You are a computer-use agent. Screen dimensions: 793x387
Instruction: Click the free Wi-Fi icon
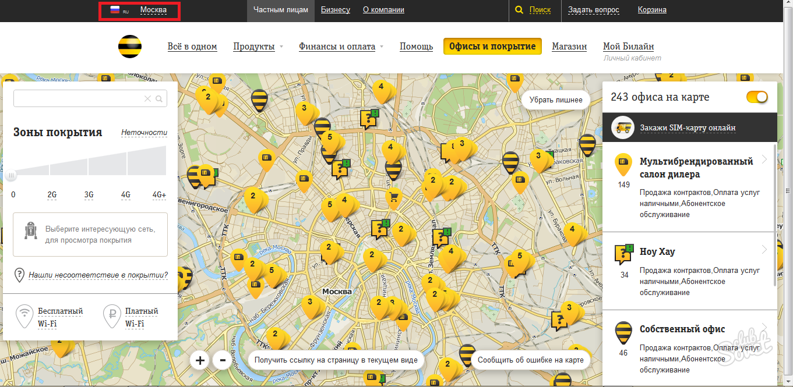point(24,316)
